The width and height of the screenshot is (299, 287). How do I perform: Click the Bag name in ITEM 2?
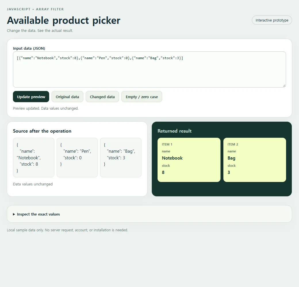(x=231, y=158)
